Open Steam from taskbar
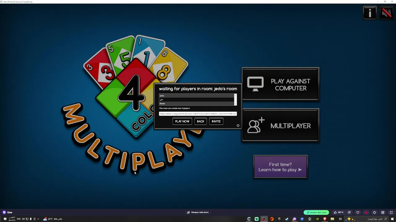 click(287, 219)
